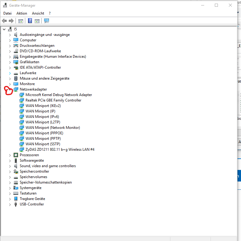Expand the Prozessoren category
This screenshot has width=241, height=241.
(x=10, y=155)
